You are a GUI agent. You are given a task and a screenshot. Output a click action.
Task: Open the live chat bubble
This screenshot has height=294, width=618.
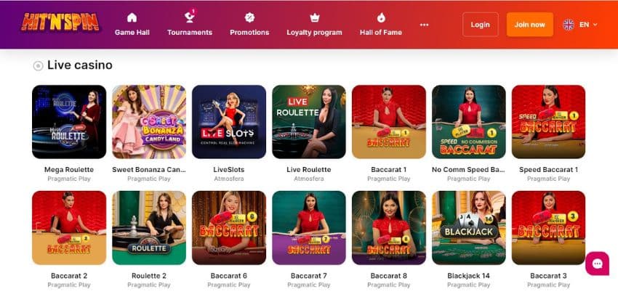coord(597,264)
